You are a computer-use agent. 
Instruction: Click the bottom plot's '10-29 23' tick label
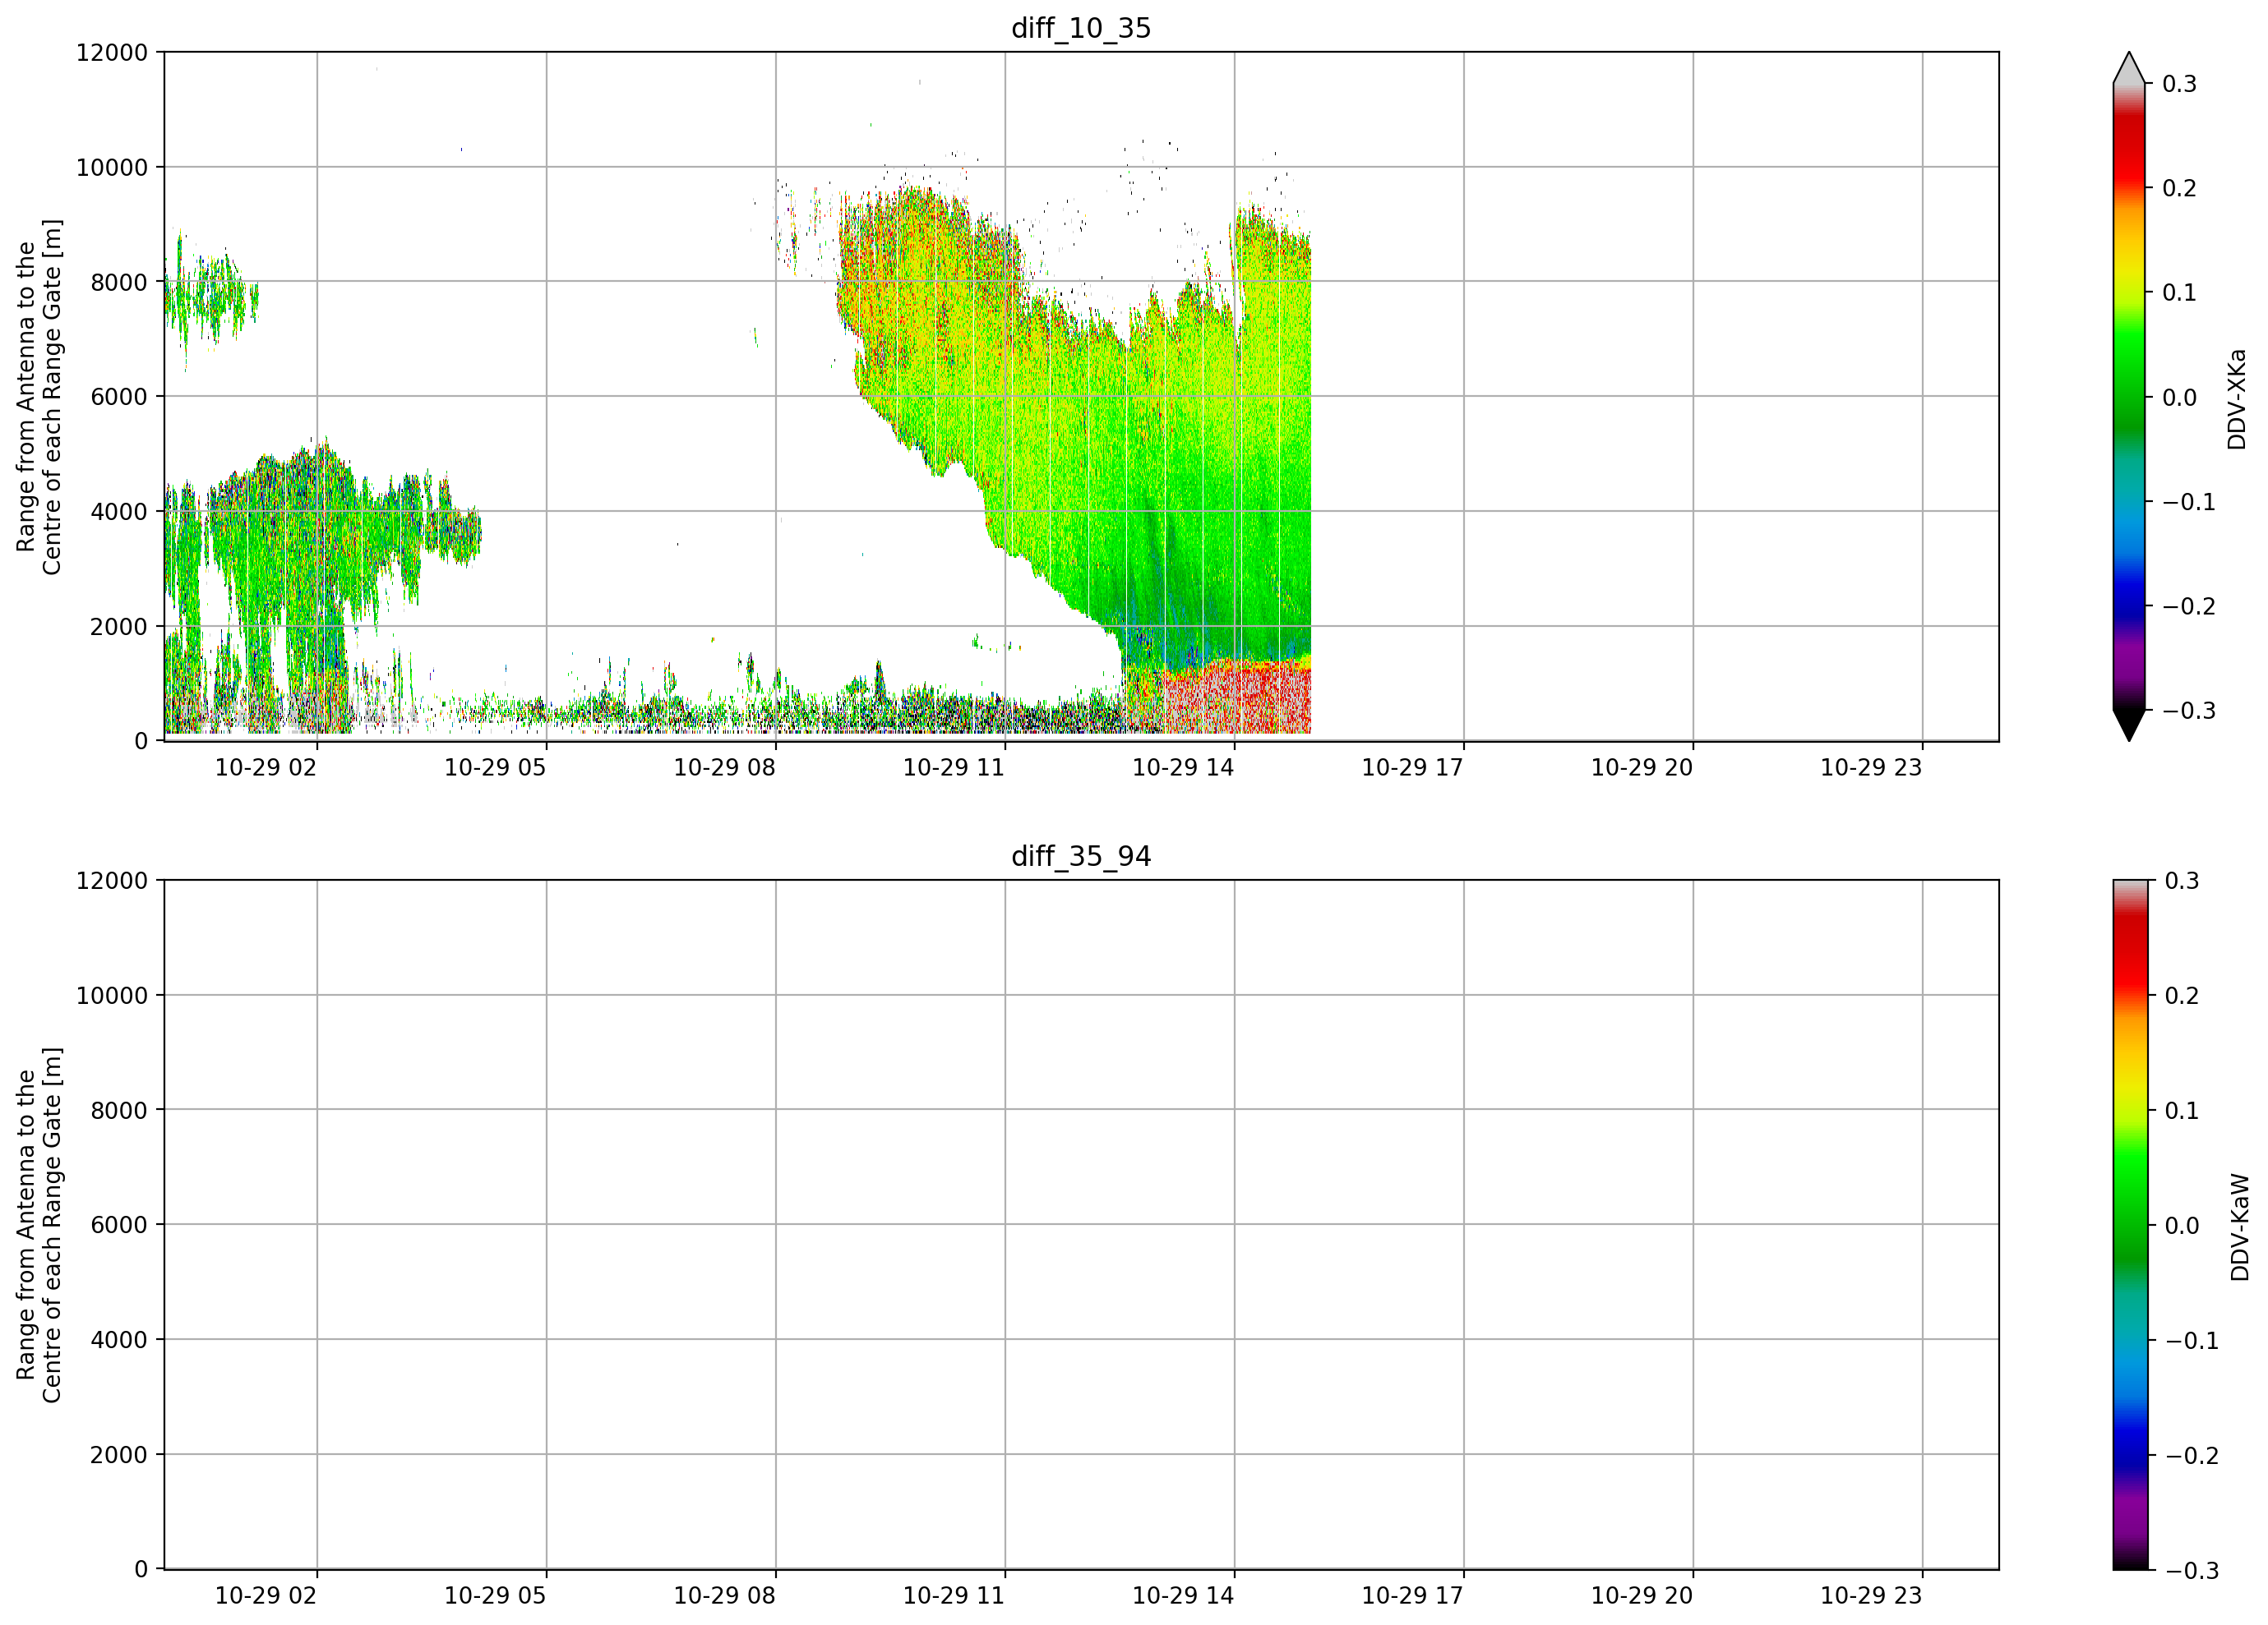pos(1871,1596)
